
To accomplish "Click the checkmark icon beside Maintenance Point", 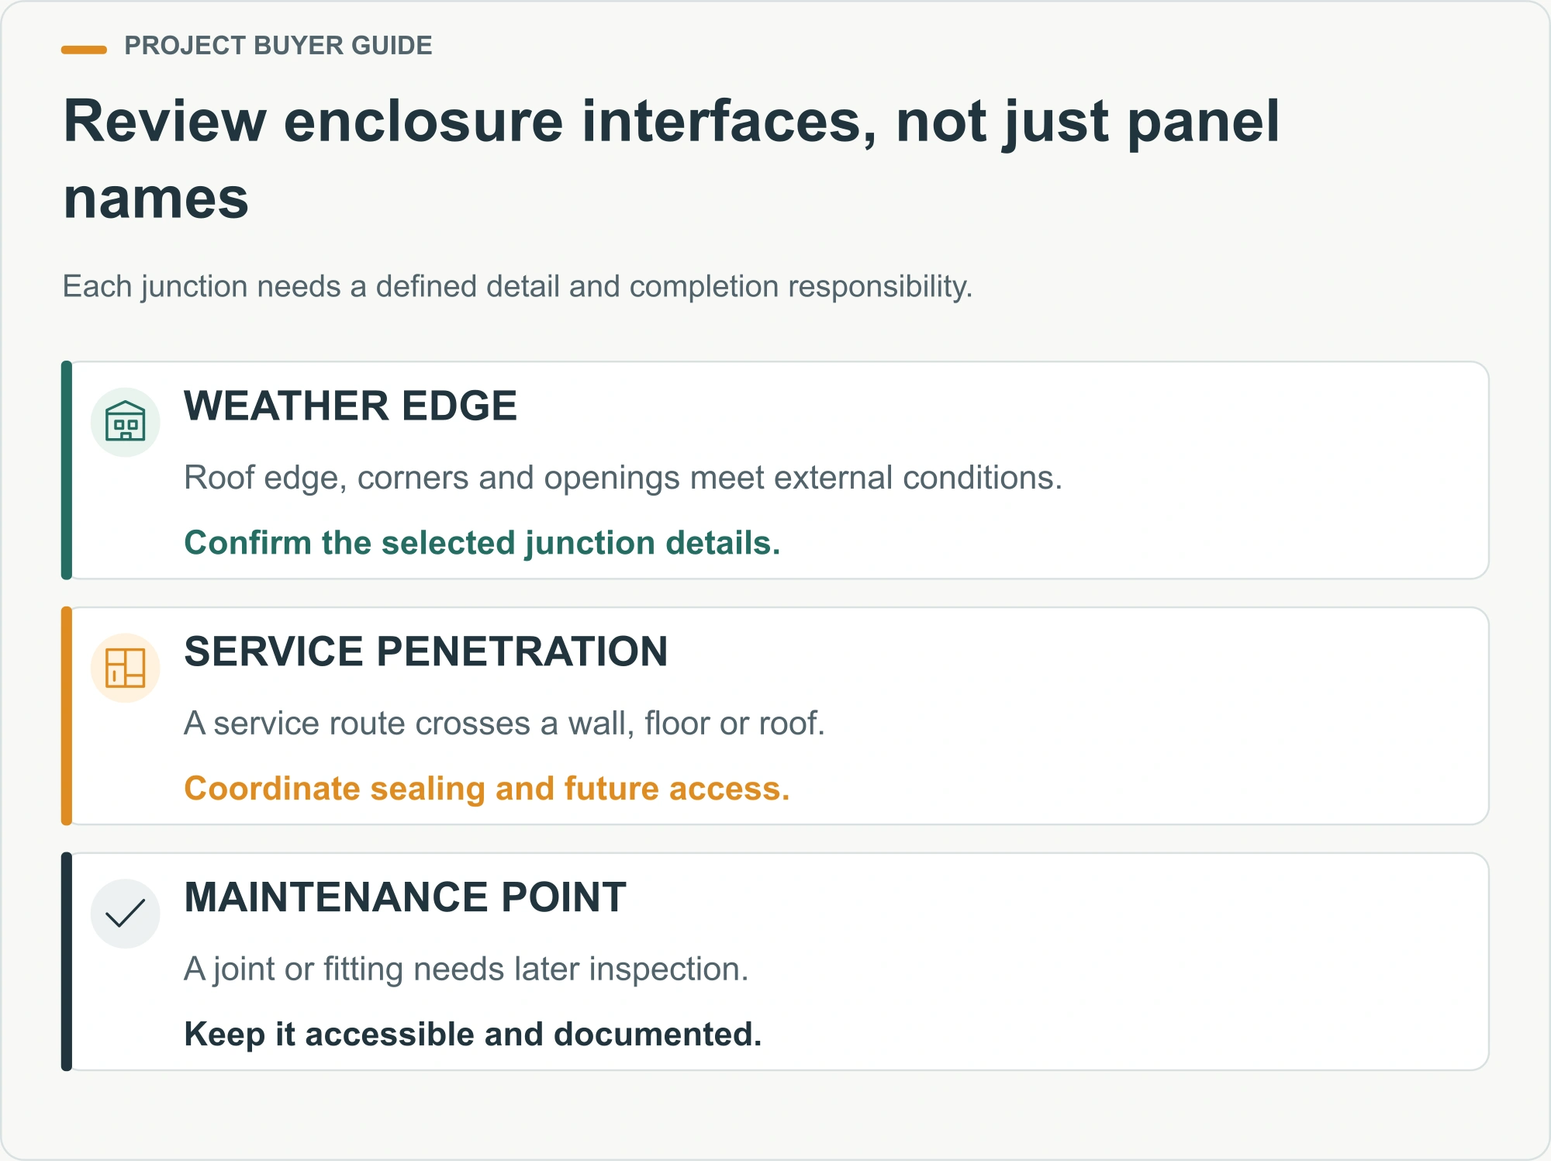I will click(x=126, y=914).
